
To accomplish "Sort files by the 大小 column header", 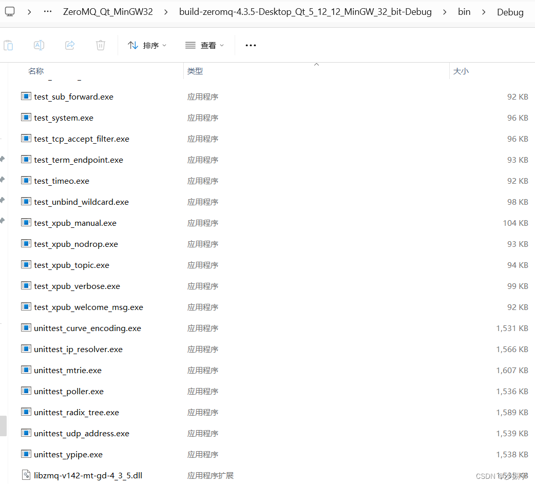I will point(461,71).
